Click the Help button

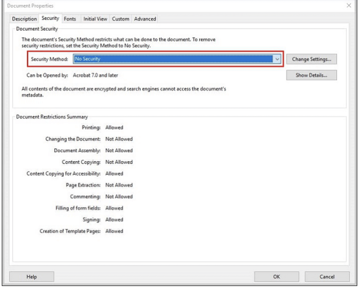(32, 277)
